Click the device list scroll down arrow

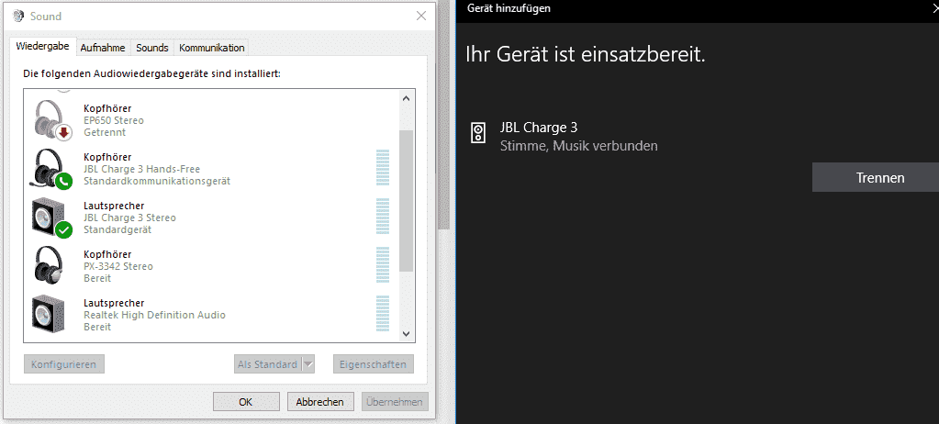pyautogui.click(x=406, y=333)
